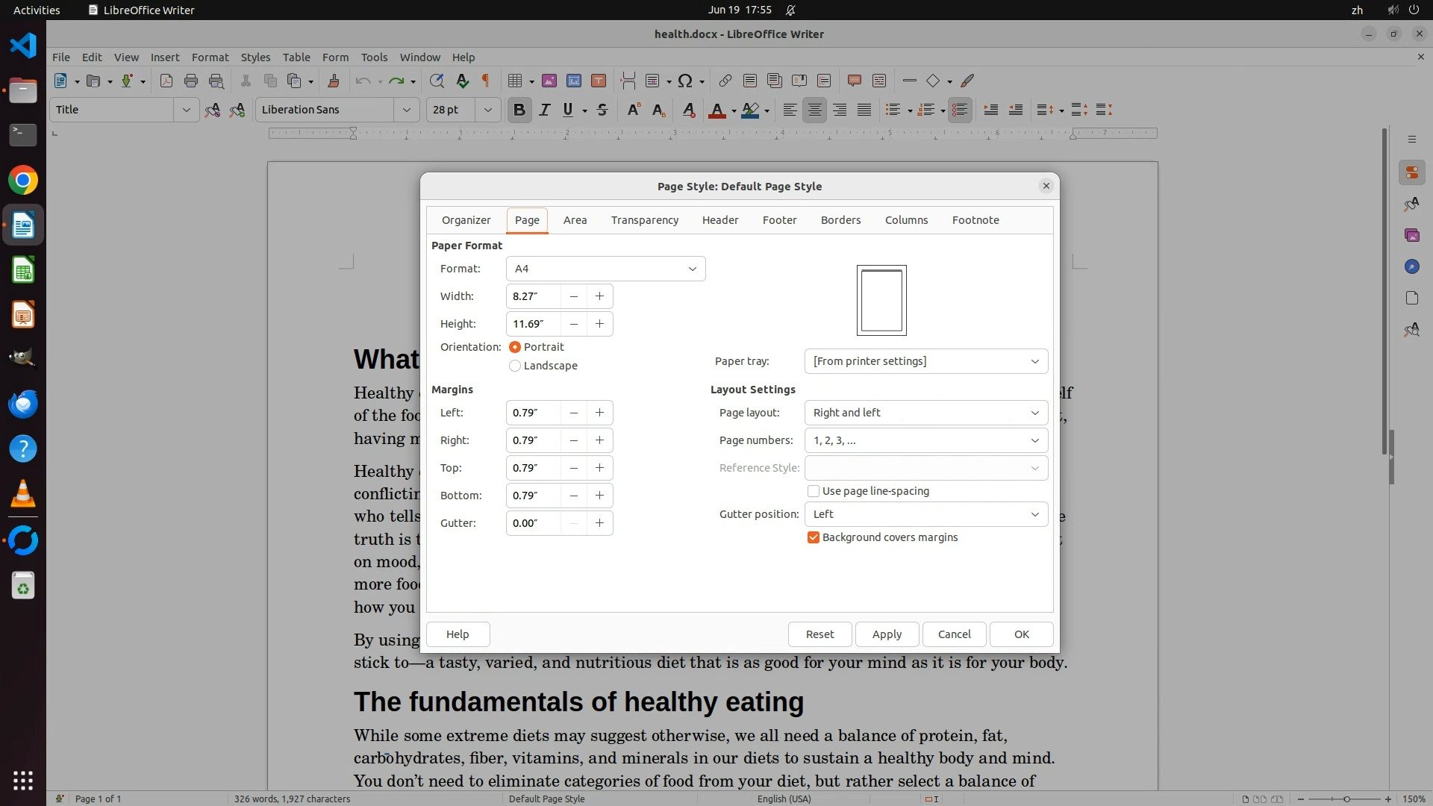
Task: Select Landscape orientation
Action: (x=515, y=366)
